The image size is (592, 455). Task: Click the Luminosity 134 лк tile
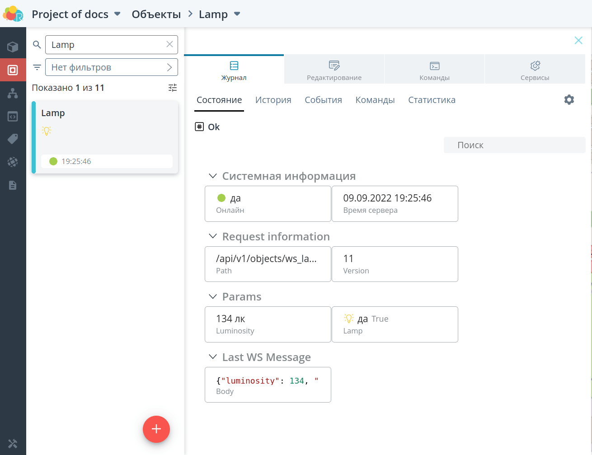268,324
